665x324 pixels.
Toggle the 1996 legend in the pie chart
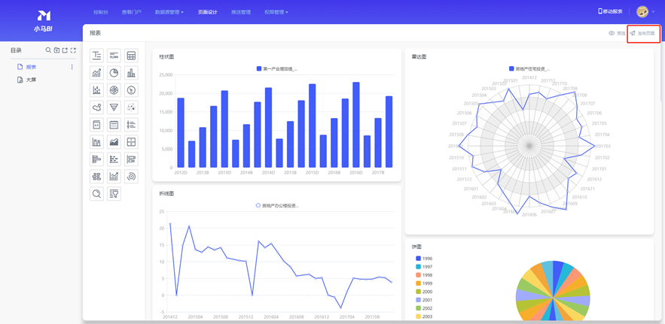[424, 259]
